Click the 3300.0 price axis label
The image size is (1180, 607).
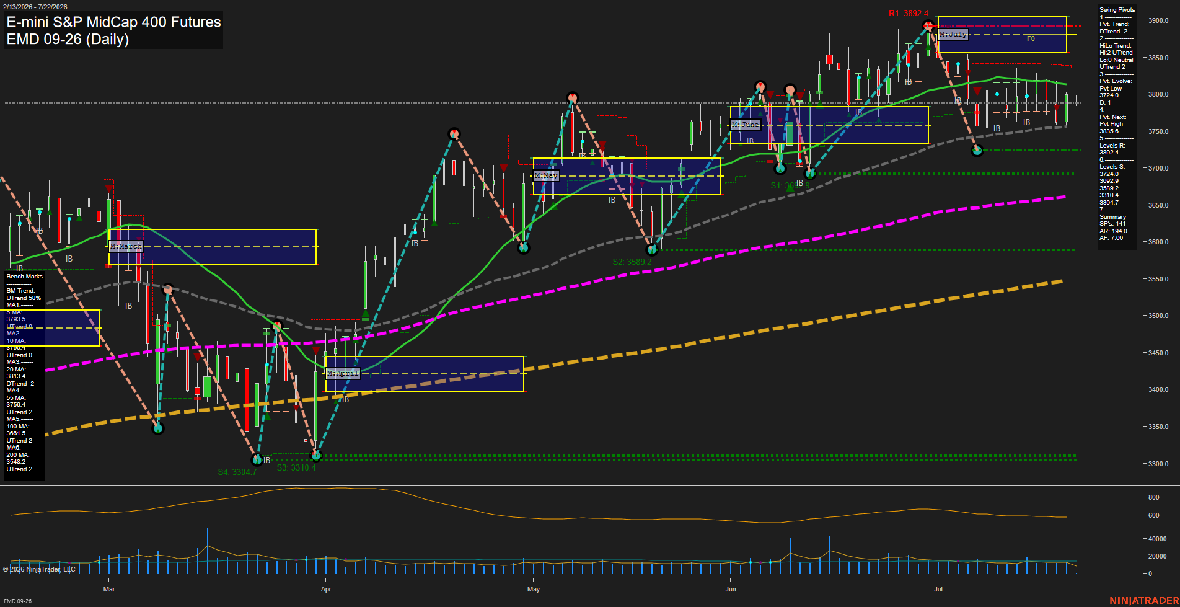[1158, 464]
